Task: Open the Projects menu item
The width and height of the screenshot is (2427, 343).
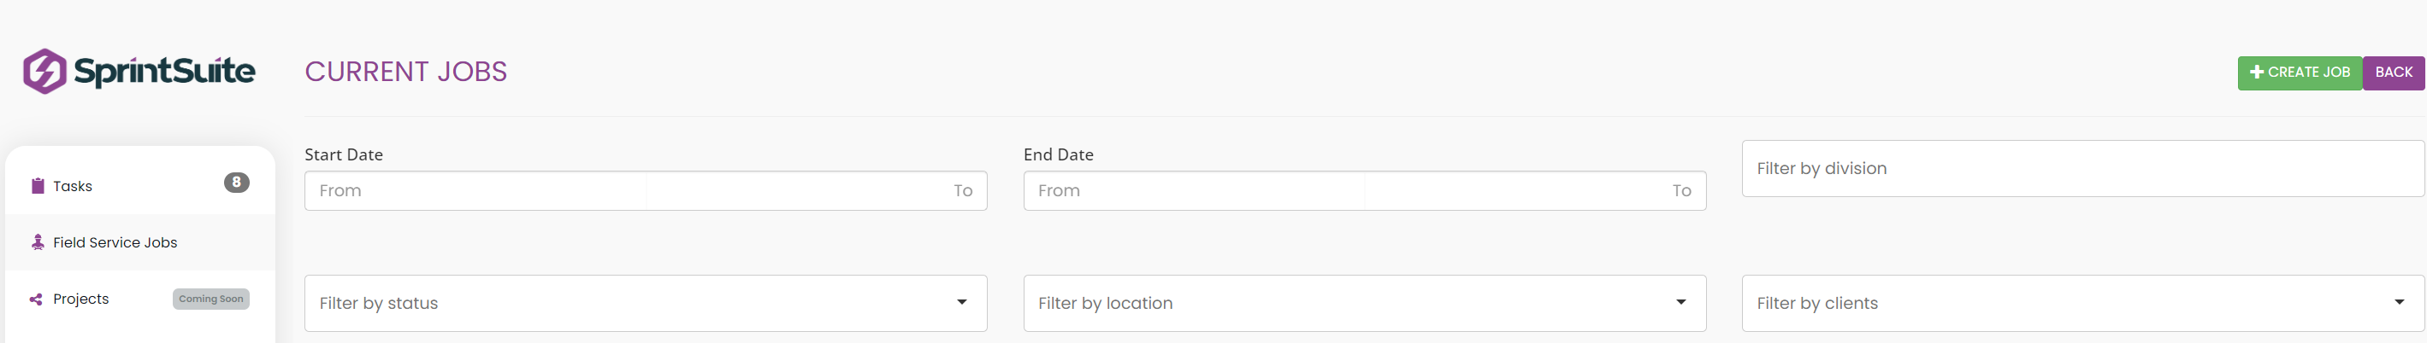Action: [x=140, y=299]
